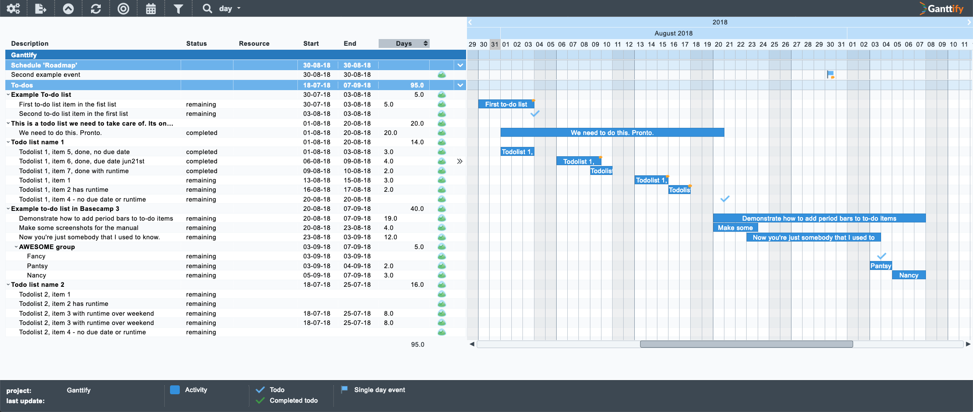This screenshot has width=973, height=412.
Task: Open the calendar date picker icon
Action: coord(151,8)
